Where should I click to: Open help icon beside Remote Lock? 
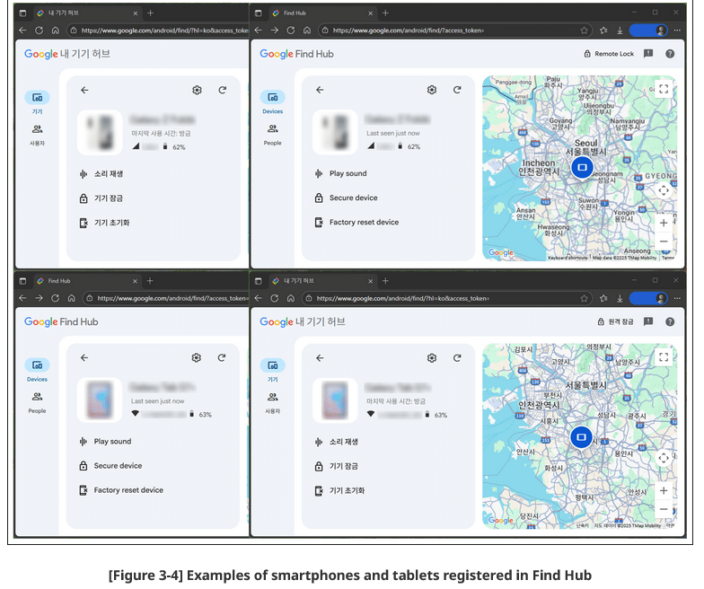[670, 54]
